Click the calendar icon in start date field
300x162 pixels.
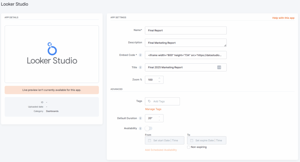coord(149,140)
